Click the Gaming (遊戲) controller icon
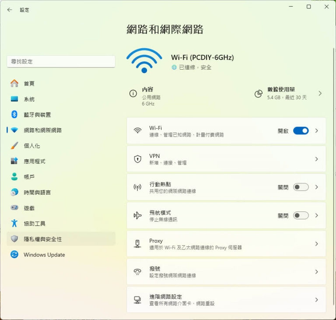Screen dimensions: 336x320 click(14, 207)
